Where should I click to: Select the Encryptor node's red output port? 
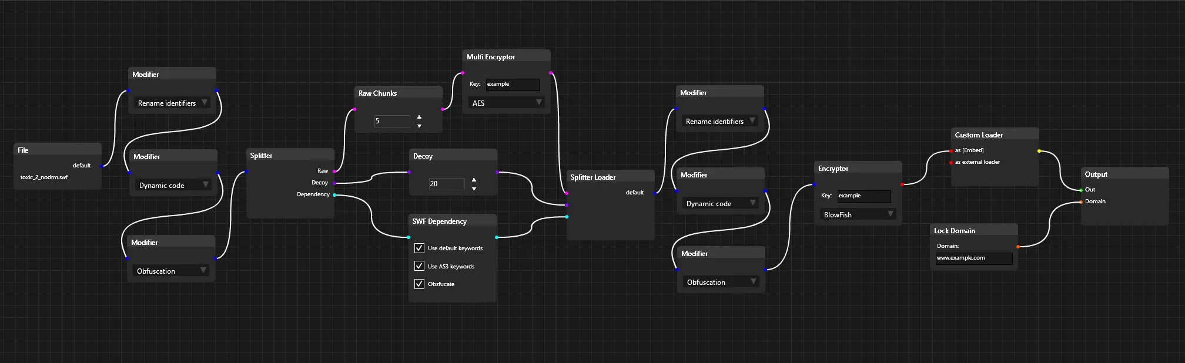(902, 184)
